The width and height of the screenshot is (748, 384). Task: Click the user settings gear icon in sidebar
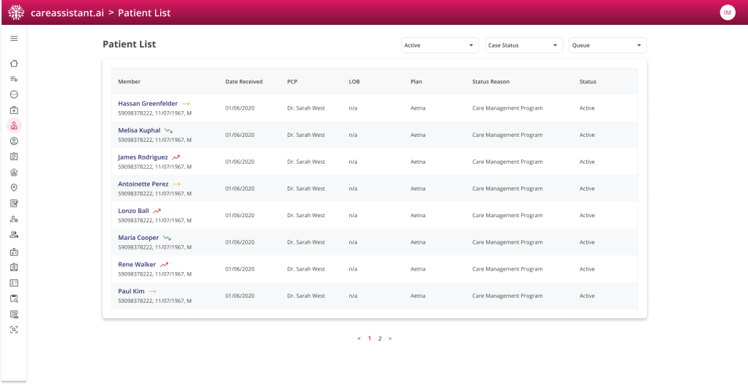click(14, 219)
